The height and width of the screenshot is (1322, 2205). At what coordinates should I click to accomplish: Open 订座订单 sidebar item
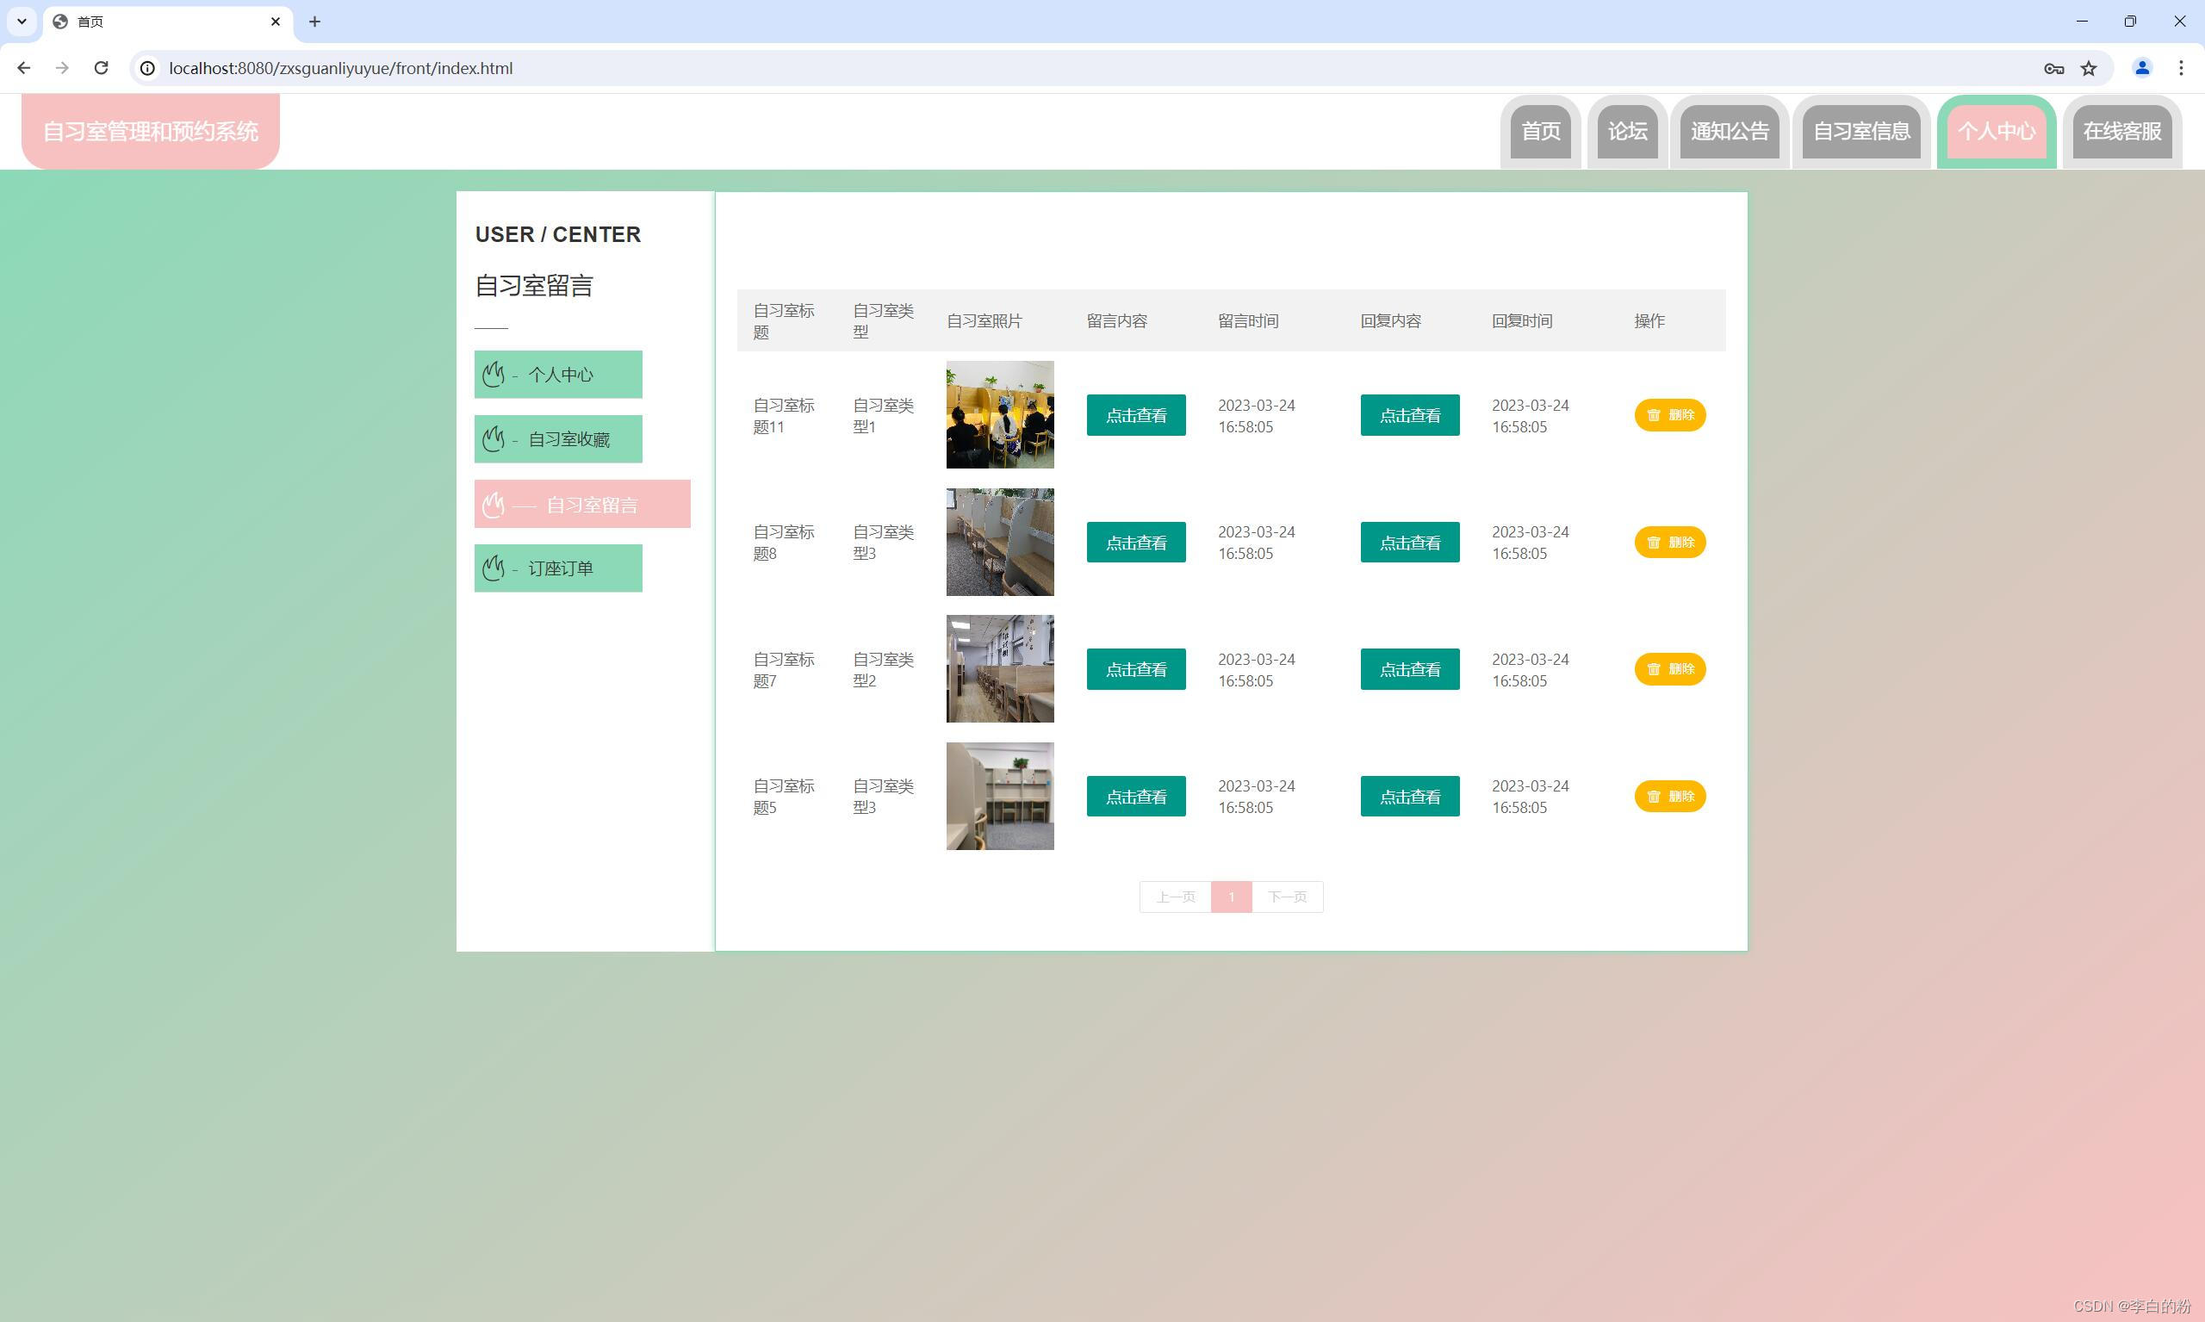tap(557, 568)
